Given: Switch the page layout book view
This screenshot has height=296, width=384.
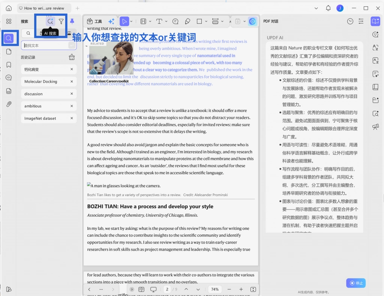Looking at the screenshot, I should tap(141, 289).
